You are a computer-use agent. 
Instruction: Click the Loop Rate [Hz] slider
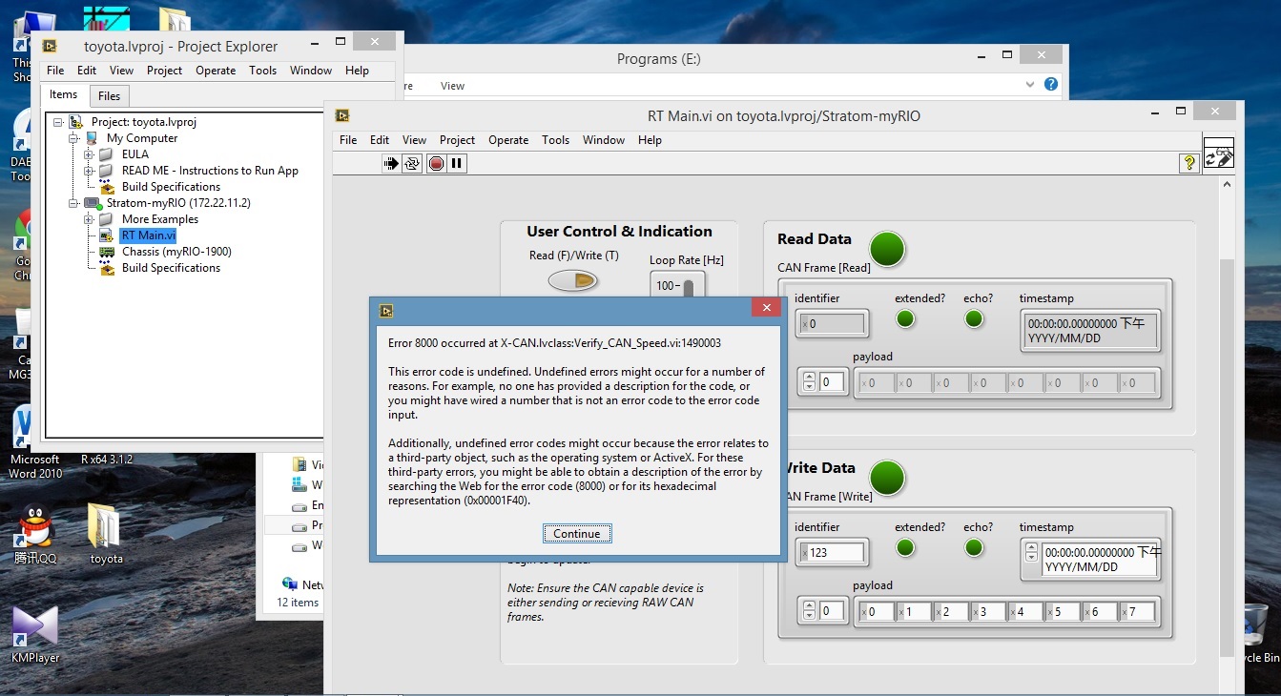coord(688,286)
